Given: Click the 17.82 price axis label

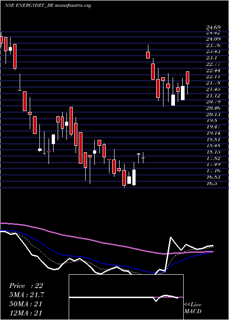Looking at the screenshot, I should click(x=213, y=159).
